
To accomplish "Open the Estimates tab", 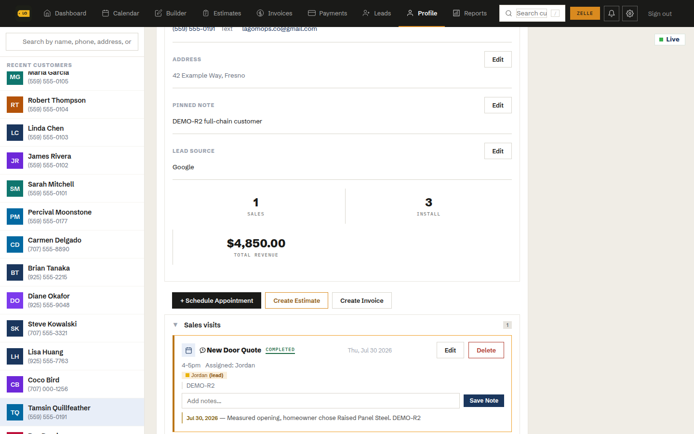I will point(222,14).
